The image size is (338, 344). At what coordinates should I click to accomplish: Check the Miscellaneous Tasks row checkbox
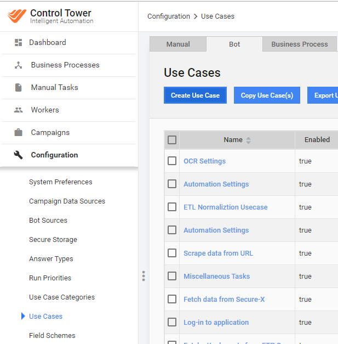click(172, 276)
